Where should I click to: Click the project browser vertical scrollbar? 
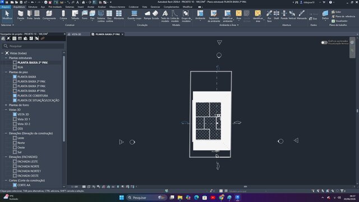64,99
